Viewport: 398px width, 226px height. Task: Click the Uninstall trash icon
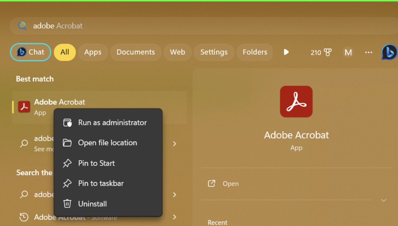tap(67, 204)
